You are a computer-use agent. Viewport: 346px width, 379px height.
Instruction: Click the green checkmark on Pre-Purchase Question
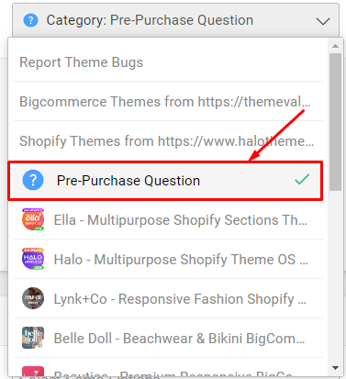(302, 180)
